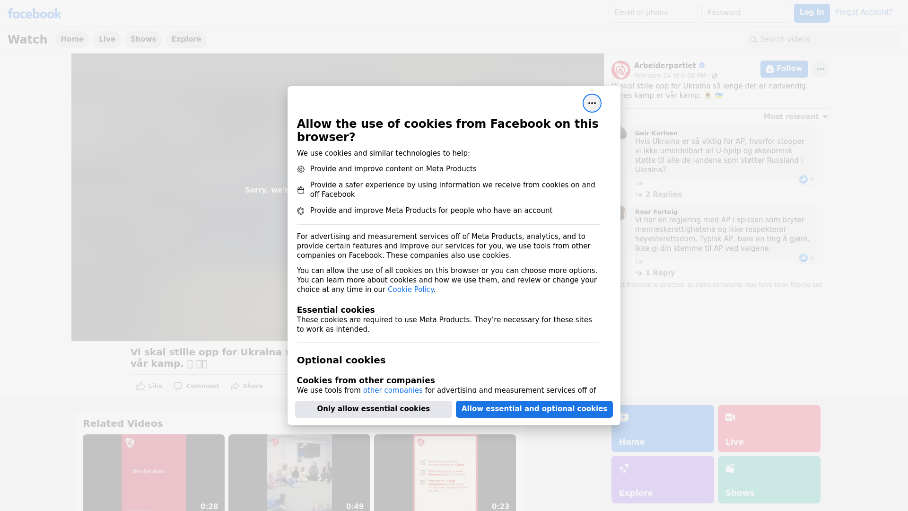Open the Cookie Policy link
The height and width of the screenshot is (511, 908).
point(410,290)
